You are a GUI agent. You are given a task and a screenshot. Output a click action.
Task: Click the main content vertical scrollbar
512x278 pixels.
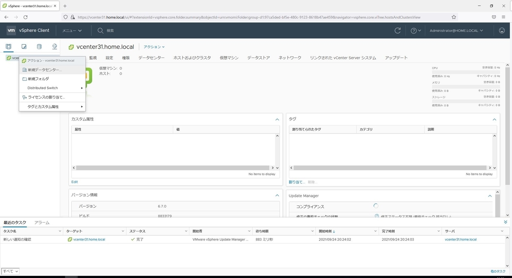(508, 126)
